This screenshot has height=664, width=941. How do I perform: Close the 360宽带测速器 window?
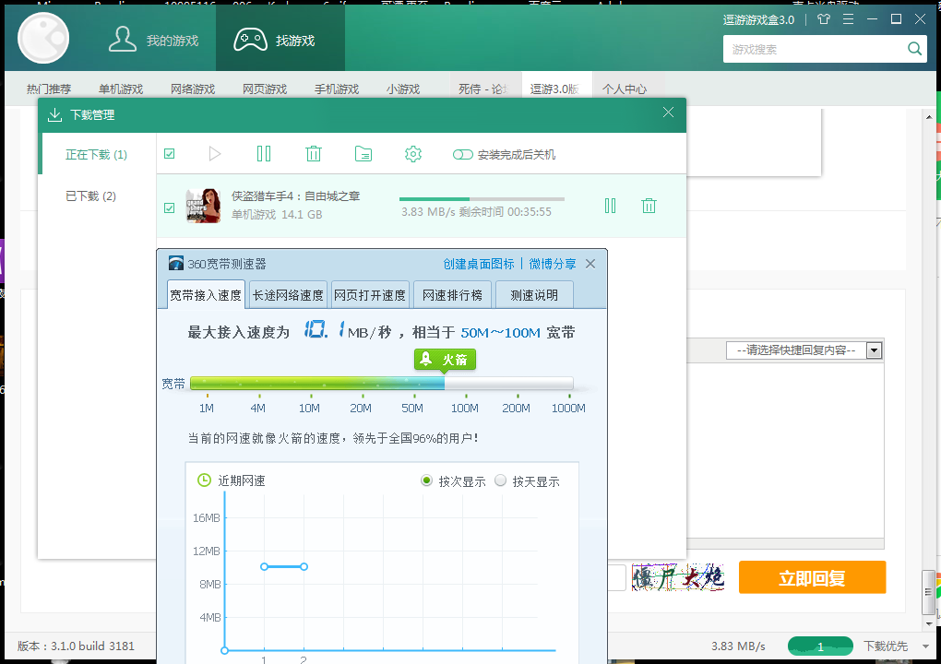coord(590,264)
